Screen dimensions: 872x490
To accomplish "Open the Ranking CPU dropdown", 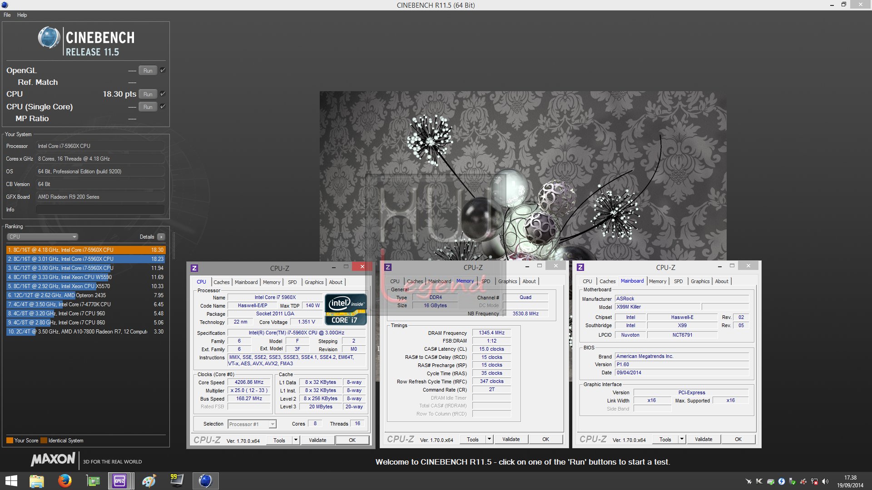I will point(43,237).
